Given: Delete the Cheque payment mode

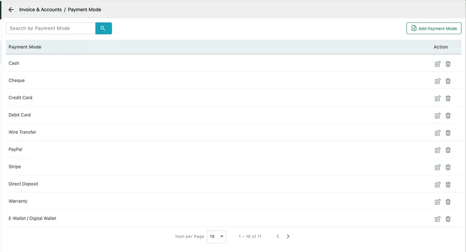Looking at the screenshot, I should 448,81.
